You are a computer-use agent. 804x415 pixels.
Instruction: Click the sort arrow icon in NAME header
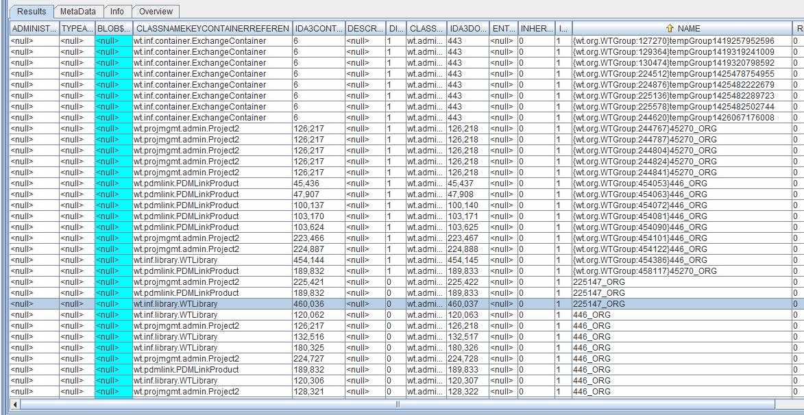tap(670, 29)
